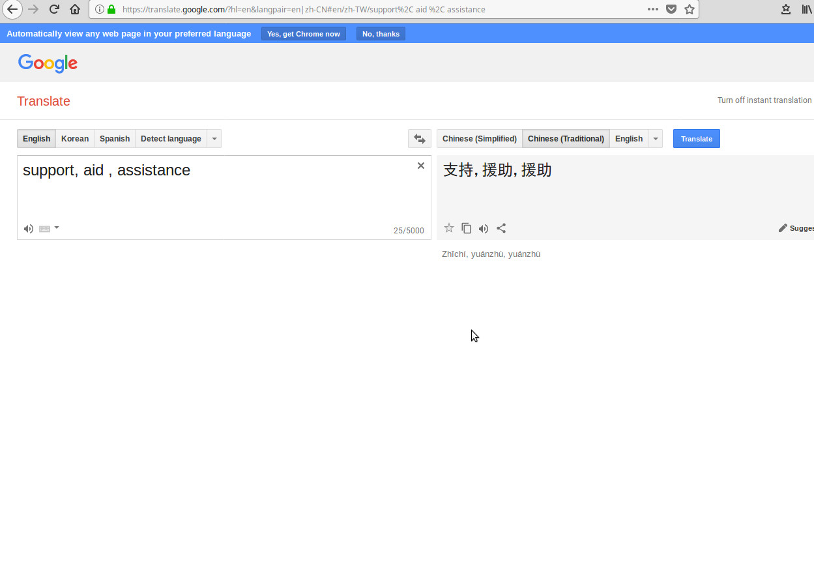Copy the translated text
This screenshot has width=814, height=575.
466,228
